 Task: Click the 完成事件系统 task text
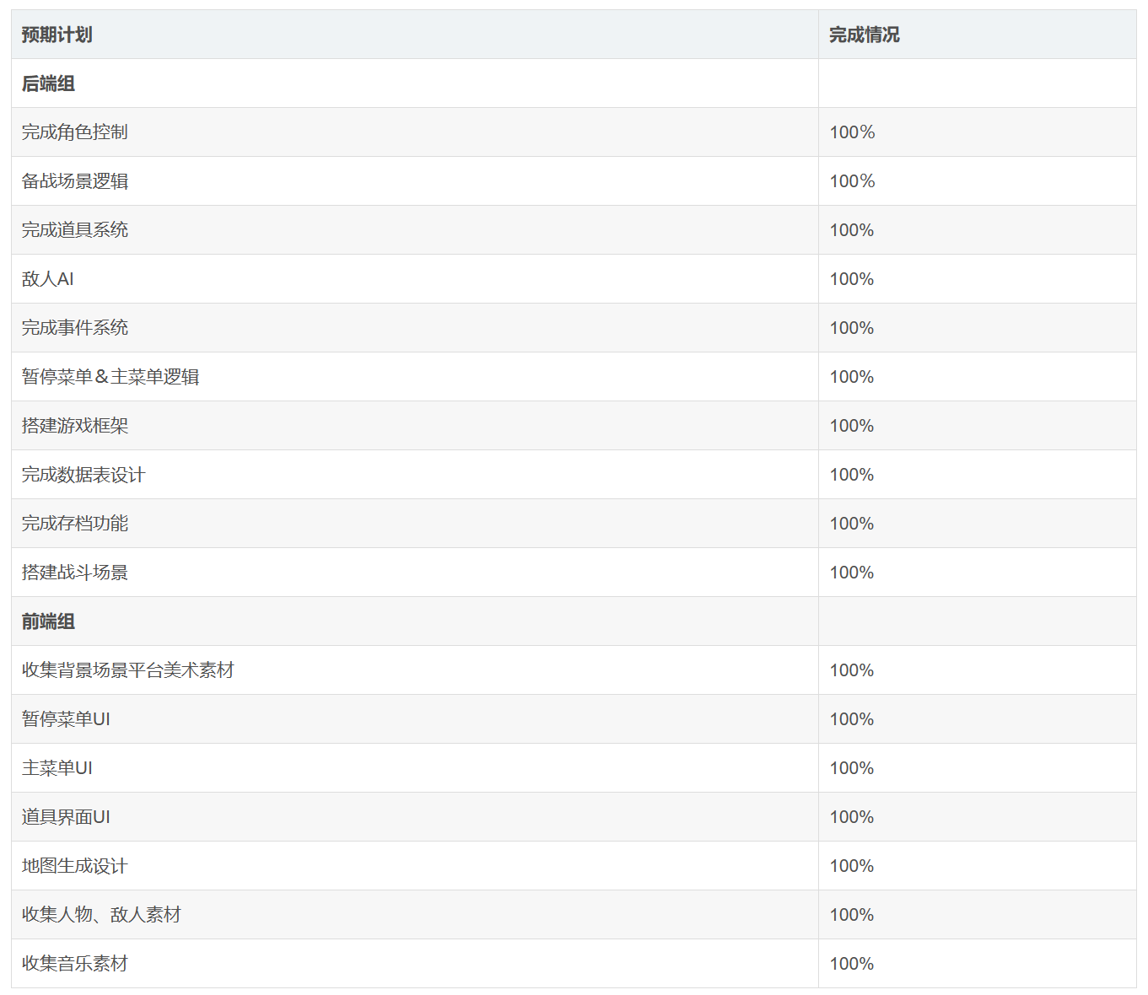[x=75, y=328]
